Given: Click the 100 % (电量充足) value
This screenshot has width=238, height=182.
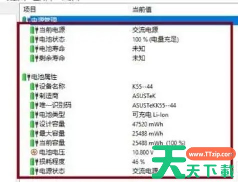Looking at the screenshot, I should (155, 40).
